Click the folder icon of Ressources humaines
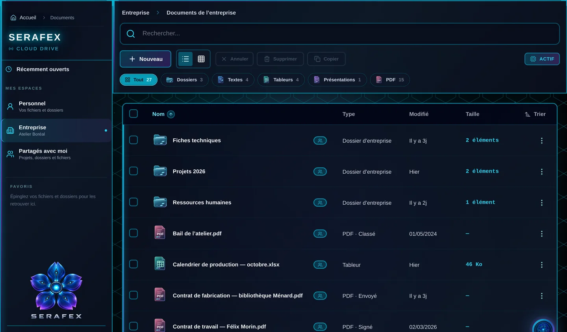The height and width of the screenshot is (332, 567). (x=160, y=202)
